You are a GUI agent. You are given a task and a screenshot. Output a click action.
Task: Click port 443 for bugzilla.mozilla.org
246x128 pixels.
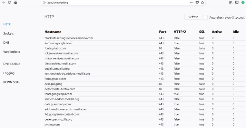[161, 69]
